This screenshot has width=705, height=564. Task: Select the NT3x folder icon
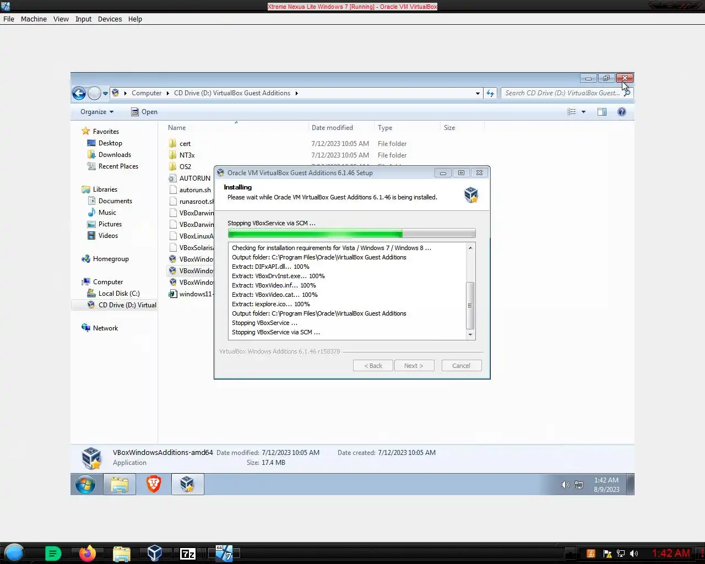pos(172,155)
